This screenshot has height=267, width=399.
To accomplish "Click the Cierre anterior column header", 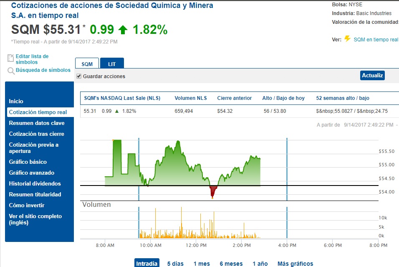I will coord(235,98).
